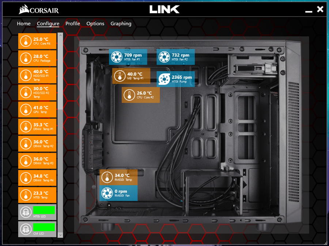Click the DRAM Temp #2 thermometer icon
Viewport: 329px width, 246px height.
[26, 144]
